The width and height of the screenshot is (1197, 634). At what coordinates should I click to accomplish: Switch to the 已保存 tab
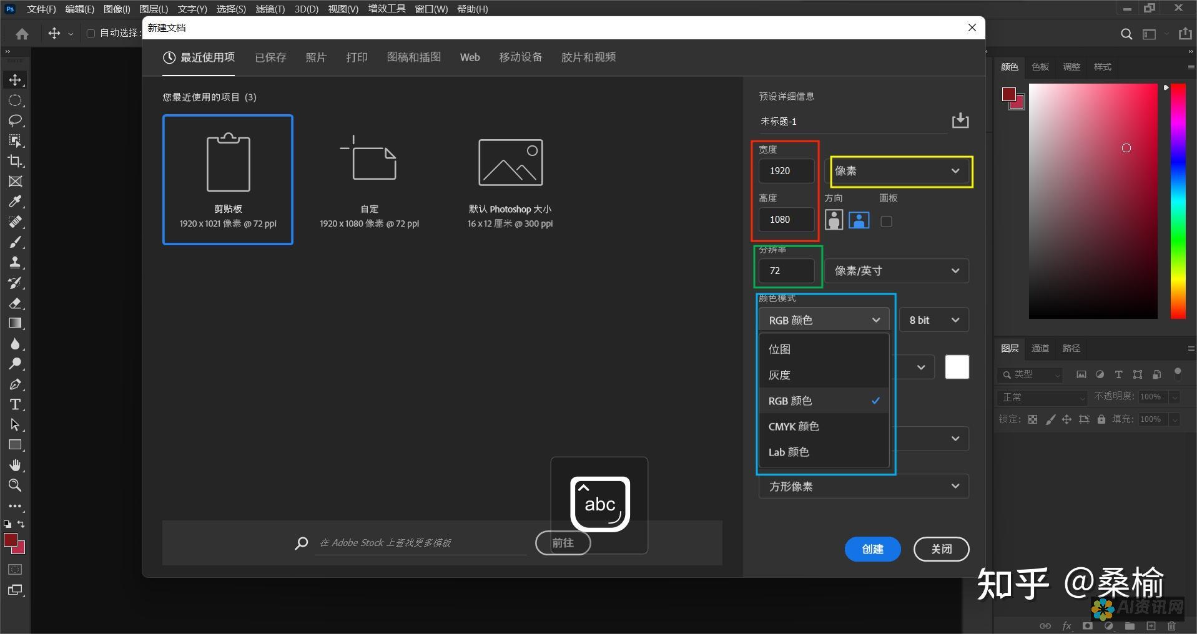[270, 57]
